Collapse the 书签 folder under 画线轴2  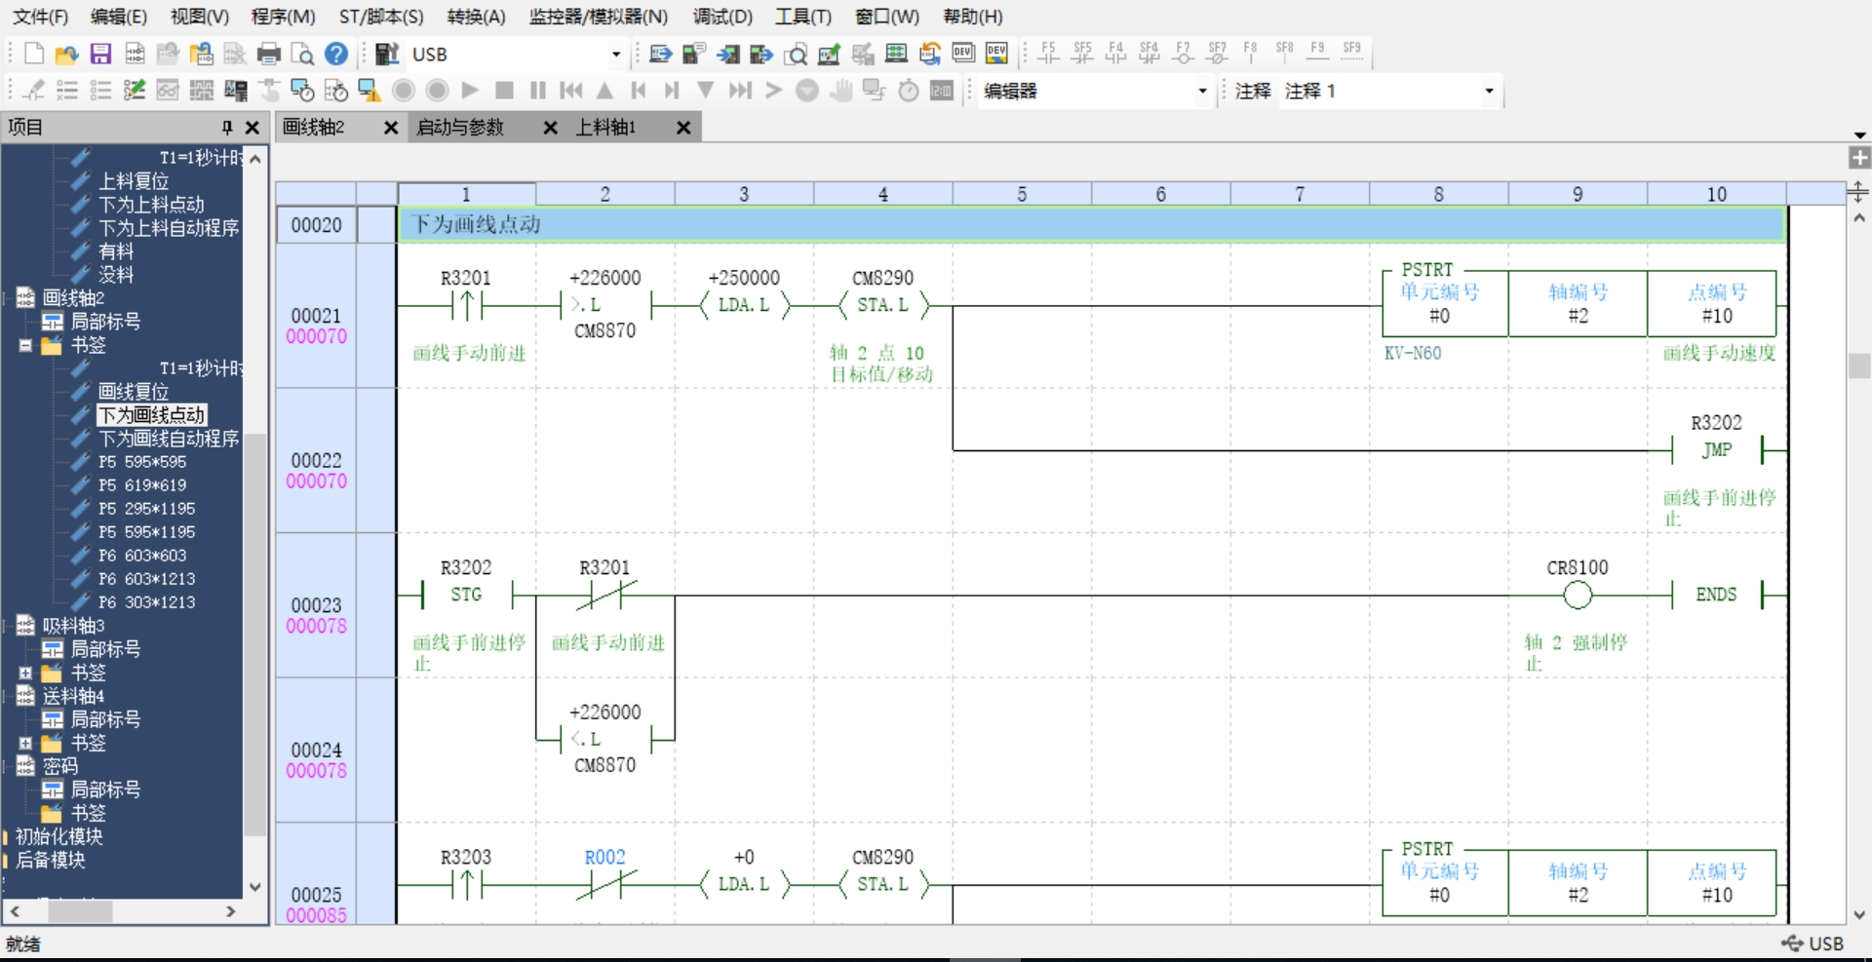tap(26, 346)
